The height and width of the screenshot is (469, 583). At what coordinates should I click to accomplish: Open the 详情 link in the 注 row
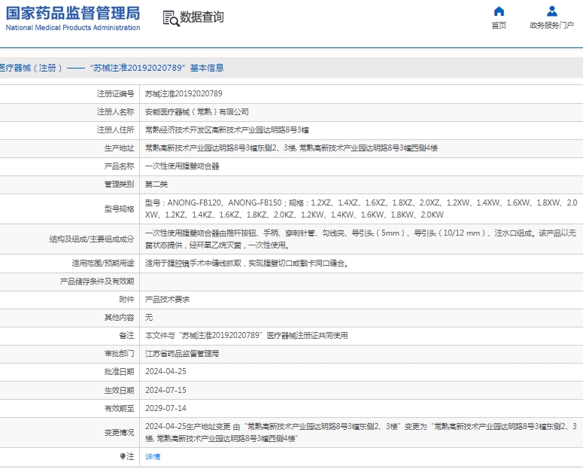point(153,456)
